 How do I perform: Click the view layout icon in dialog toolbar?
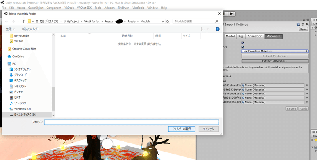(x=203, y=29)
